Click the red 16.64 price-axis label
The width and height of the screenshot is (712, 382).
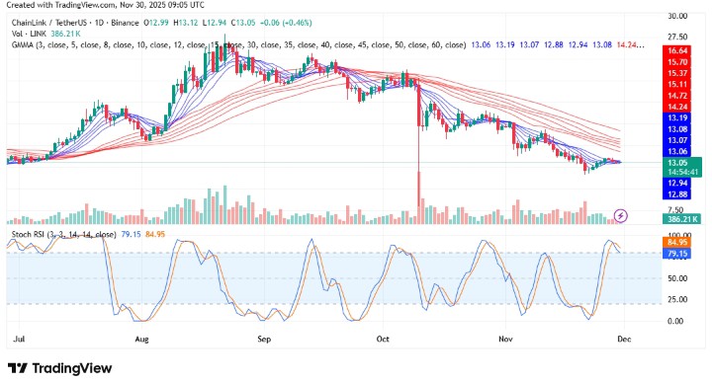point(676,50)
